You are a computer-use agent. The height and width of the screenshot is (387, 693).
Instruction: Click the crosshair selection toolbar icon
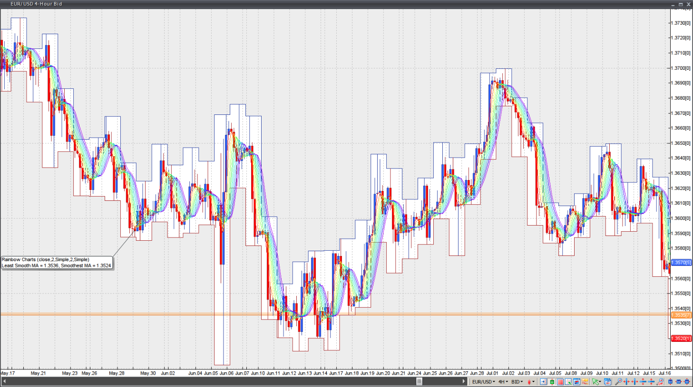(569, 381)
